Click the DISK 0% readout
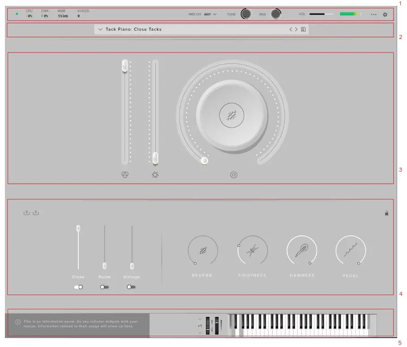The image size is (407, 347). point(45,13)
